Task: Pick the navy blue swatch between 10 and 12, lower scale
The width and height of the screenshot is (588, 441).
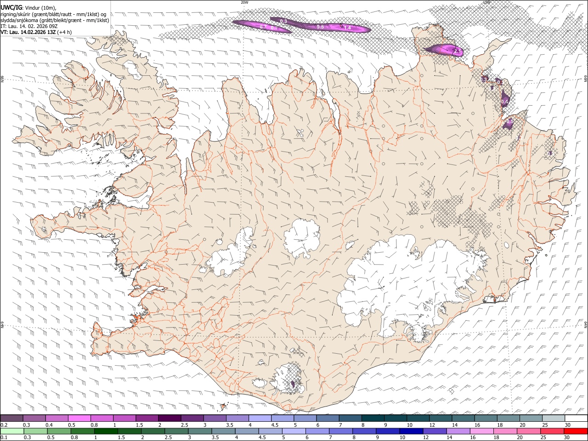Action: coord(411,431)
